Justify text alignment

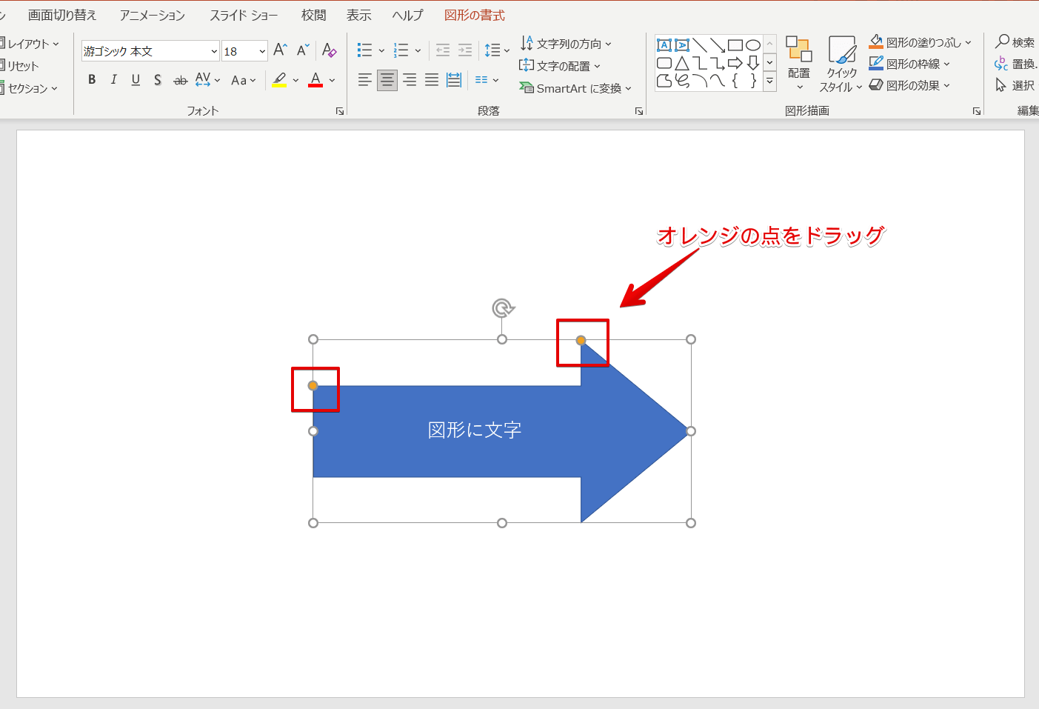tap(432, 79)
